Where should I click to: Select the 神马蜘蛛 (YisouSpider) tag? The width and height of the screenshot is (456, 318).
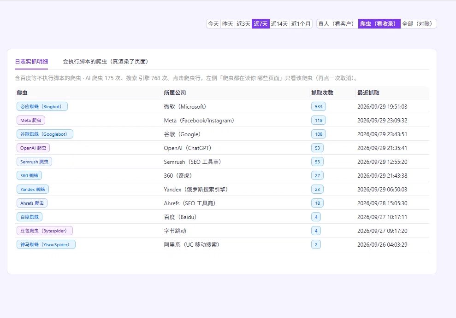[x=46, y=244]
